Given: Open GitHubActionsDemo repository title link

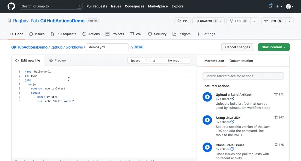Looking at the screenshot, I should (62, 21).
